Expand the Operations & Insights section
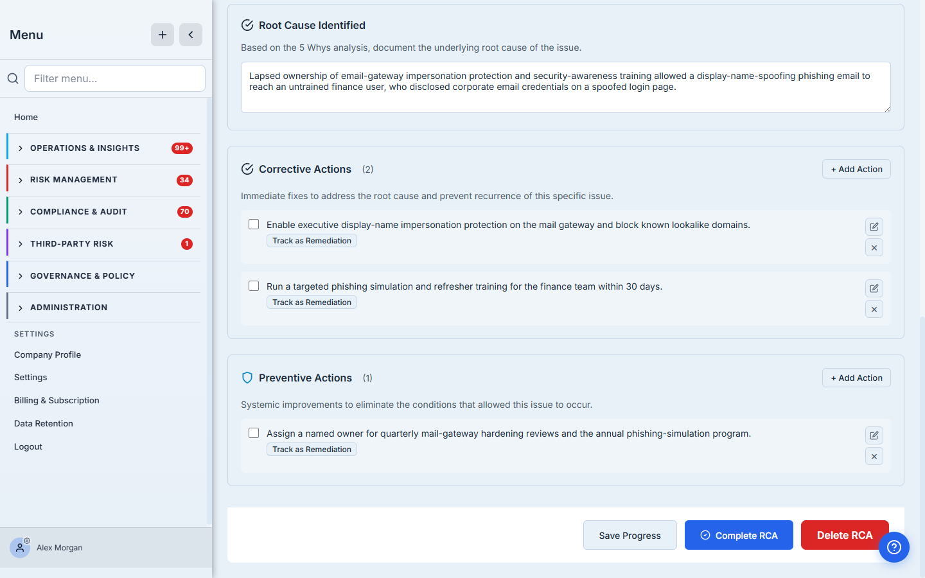Screen dimensions: 925x578 pos(103,148)
